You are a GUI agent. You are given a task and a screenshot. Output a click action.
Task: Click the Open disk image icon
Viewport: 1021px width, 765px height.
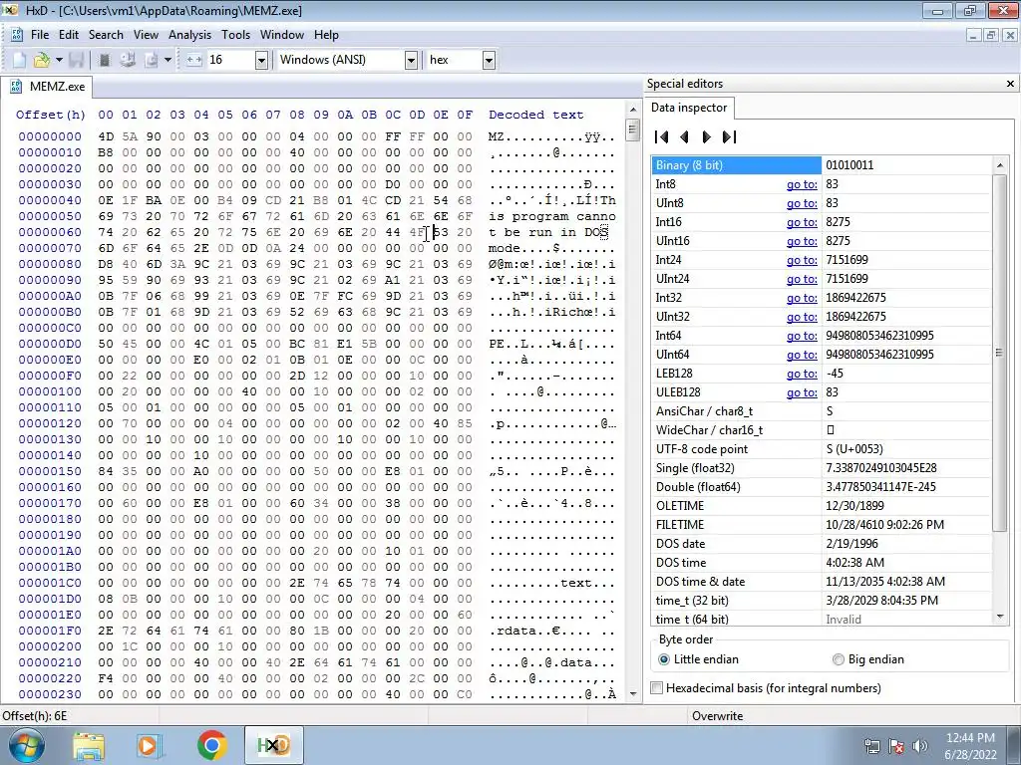click(x=152, y=60)
